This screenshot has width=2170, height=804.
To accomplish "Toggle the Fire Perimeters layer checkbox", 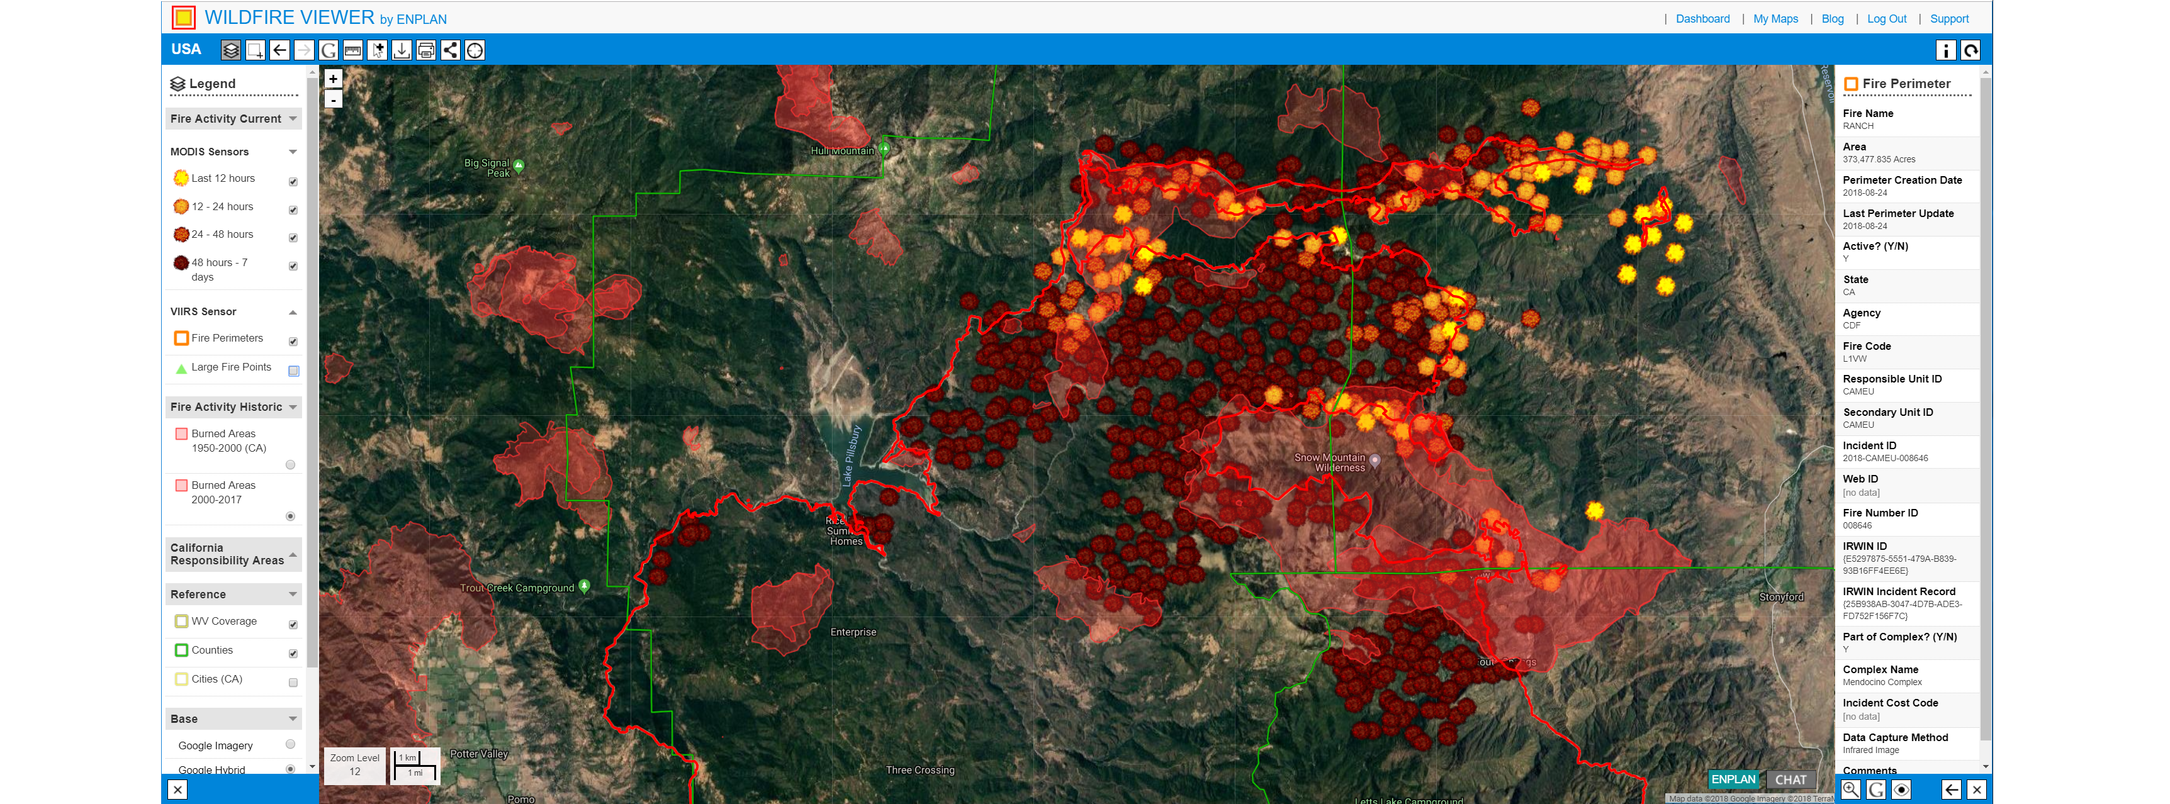I will 293,342.
